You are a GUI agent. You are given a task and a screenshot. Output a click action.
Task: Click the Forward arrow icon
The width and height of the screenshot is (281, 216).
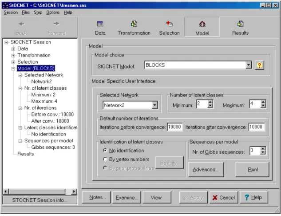pos(56,24)
